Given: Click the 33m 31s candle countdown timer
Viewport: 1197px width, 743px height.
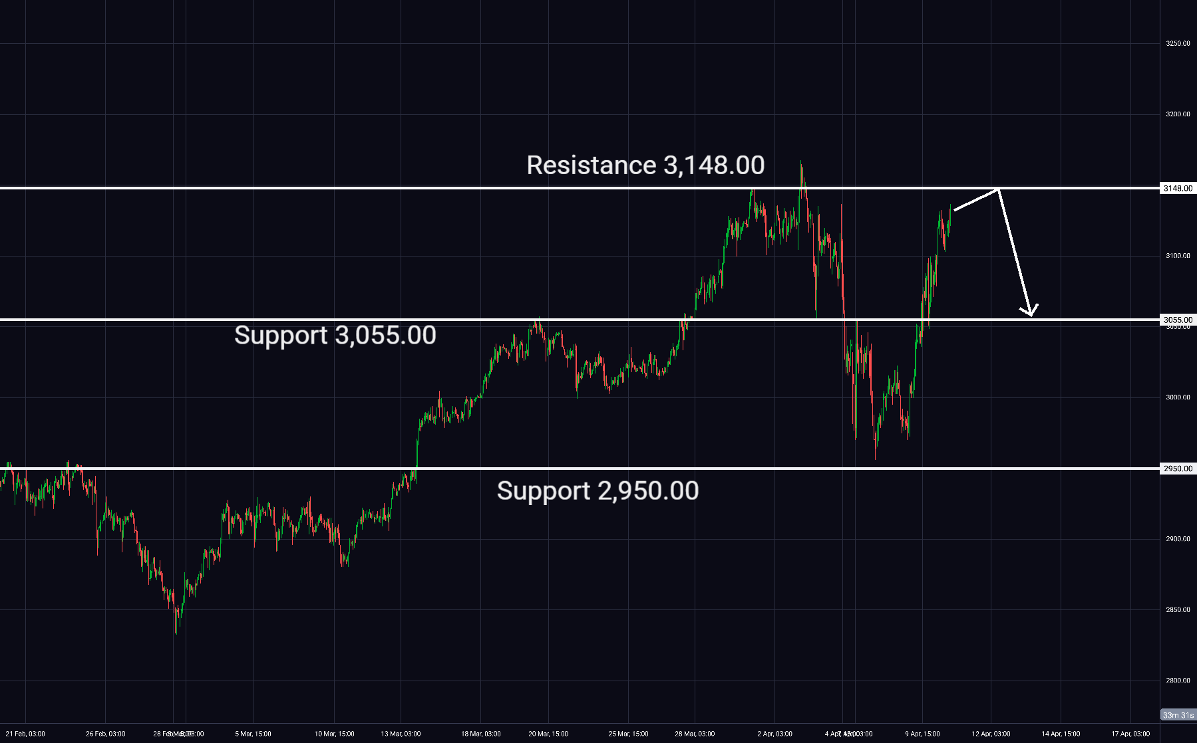Looking at the screenshot, I should (x=1178, y=715).
